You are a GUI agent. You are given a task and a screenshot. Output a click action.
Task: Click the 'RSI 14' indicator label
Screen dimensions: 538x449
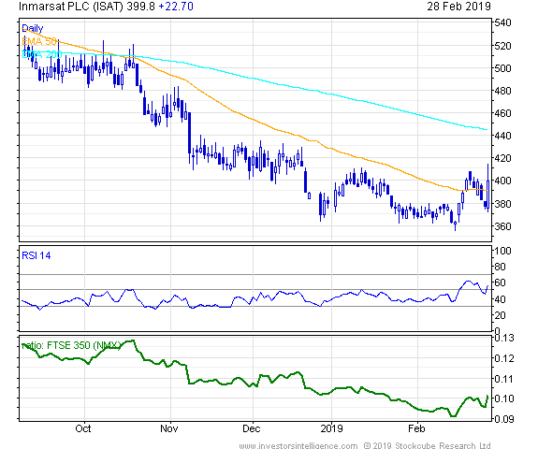click(36, 255)
